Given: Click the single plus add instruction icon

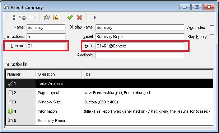Looking at the screenshot, I should click(x=14, y=17).
